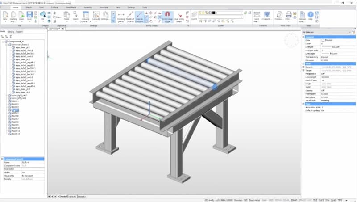Click the Layers stack icon

click(x=194, y=15)
